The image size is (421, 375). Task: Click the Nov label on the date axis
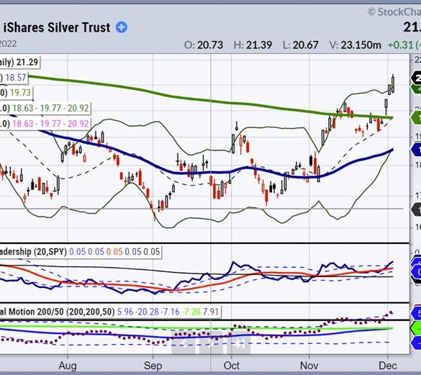309,366
